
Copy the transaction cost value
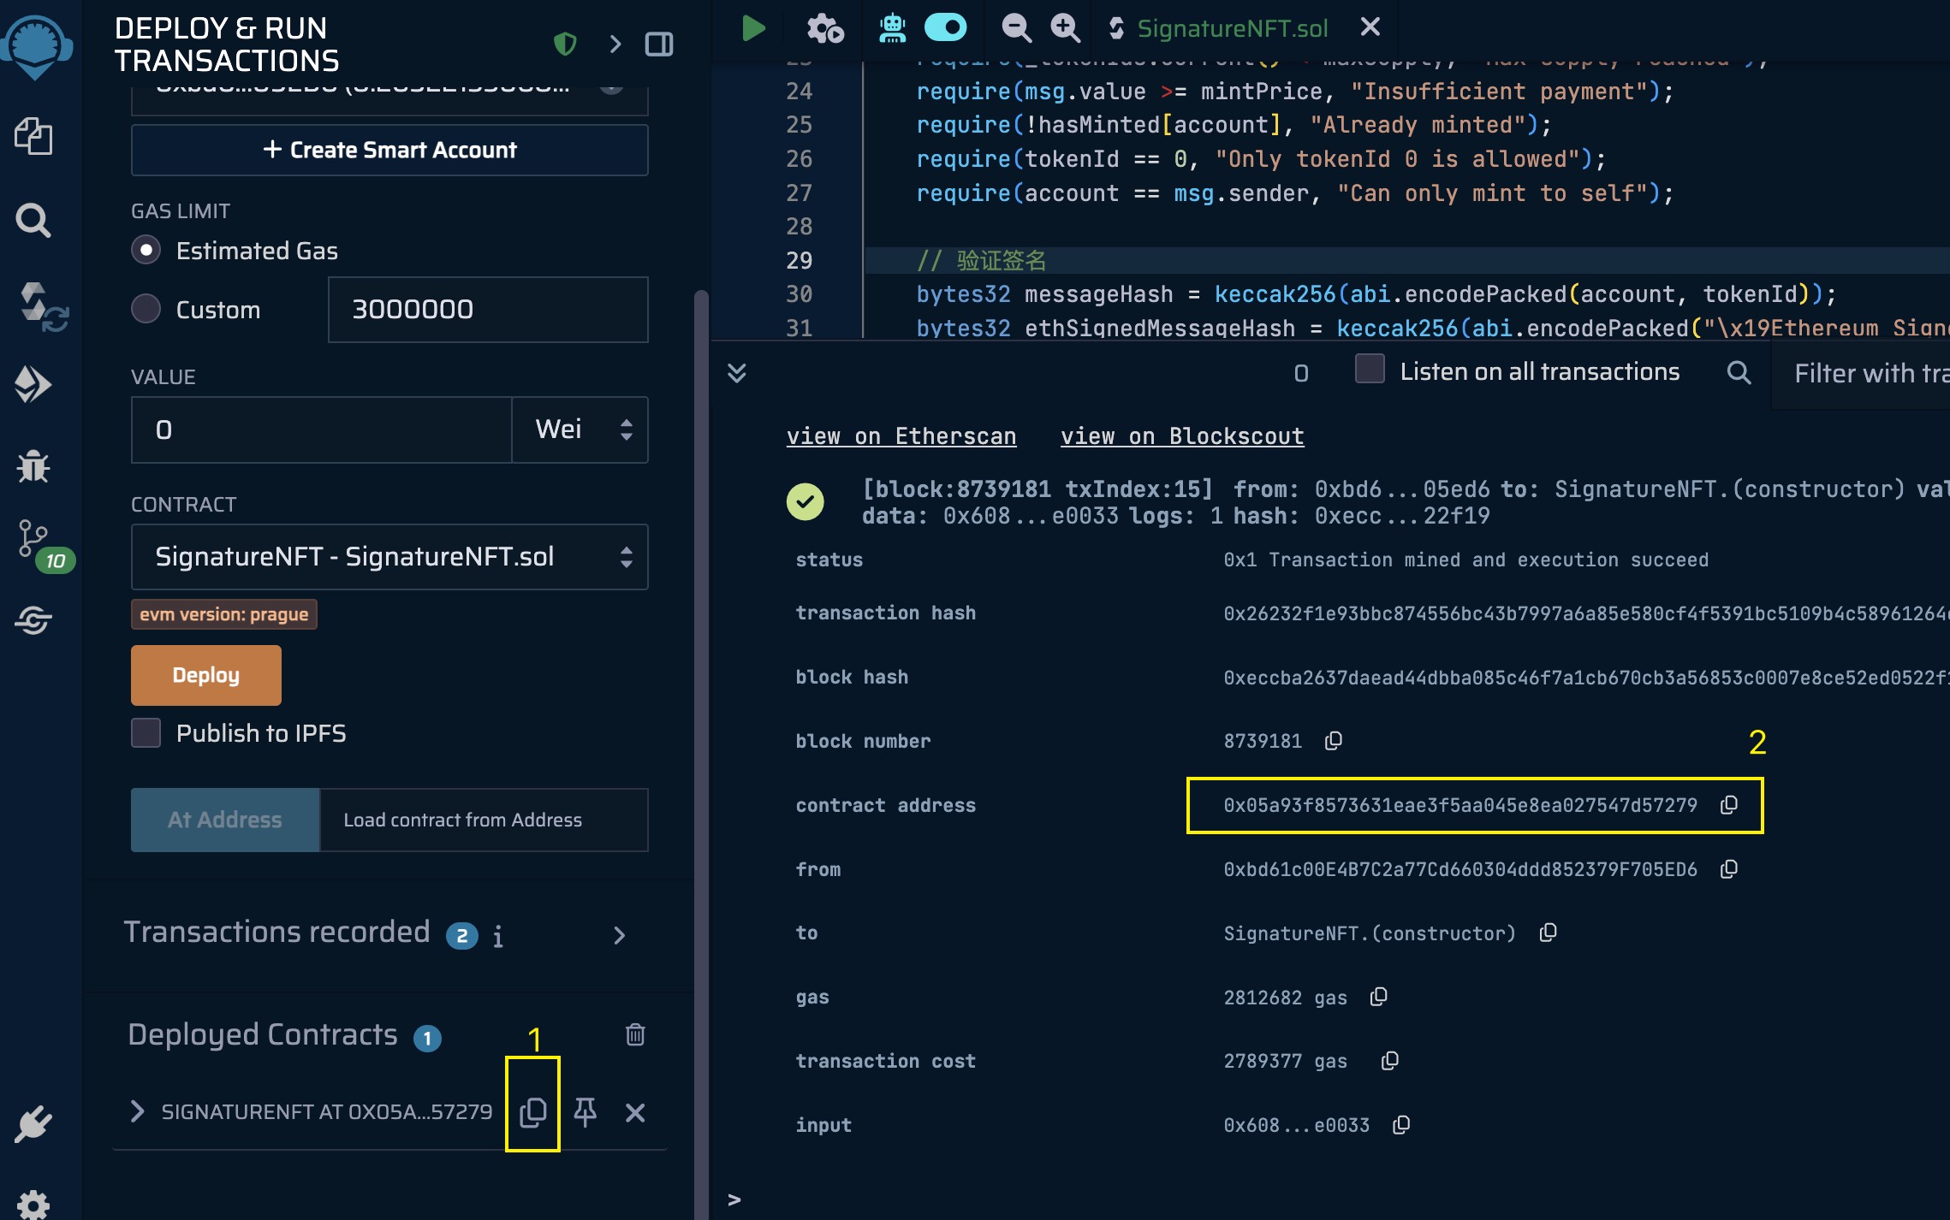[x=1390, y=1061]
